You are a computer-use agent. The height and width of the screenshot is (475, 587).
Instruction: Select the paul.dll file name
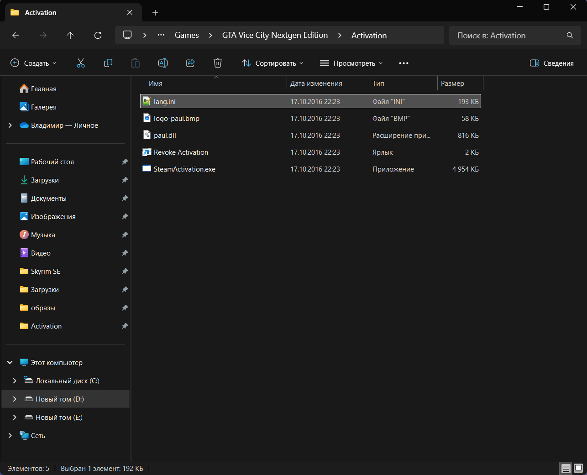coord(165,135)
